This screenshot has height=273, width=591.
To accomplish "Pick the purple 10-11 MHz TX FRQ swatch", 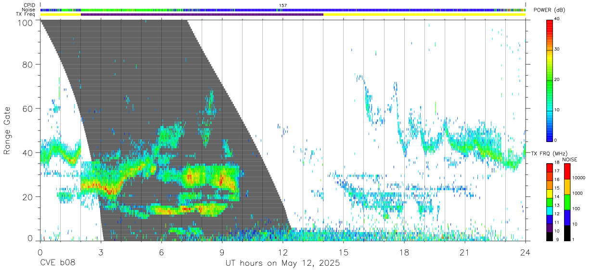I will 549,227.
